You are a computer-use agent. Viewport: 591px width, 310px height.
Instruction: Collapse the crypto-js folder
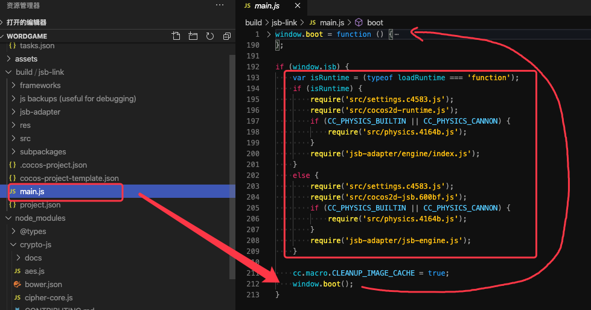point(36,244)
